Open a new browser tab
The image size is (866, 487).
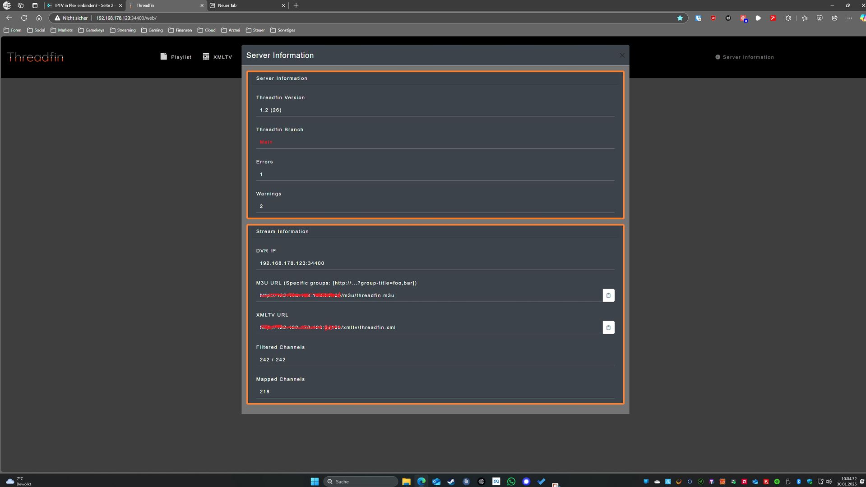click(x=296, y=5)
